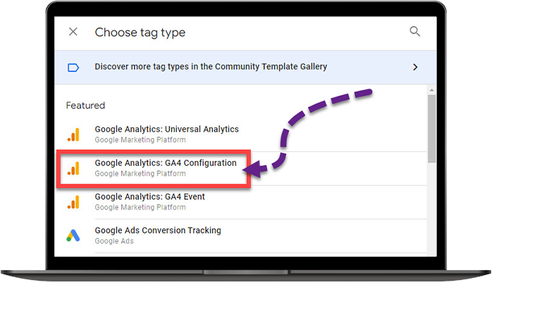
Task: Open the Discover more tag types banner text
Action: tap(211, 67)
